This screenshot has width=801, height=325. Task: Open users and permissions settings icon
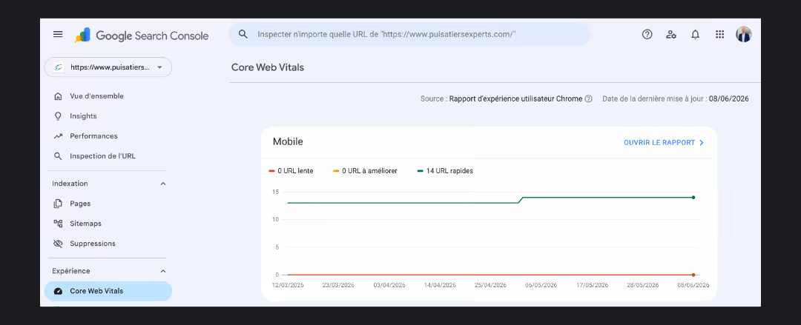pos(671,34)
